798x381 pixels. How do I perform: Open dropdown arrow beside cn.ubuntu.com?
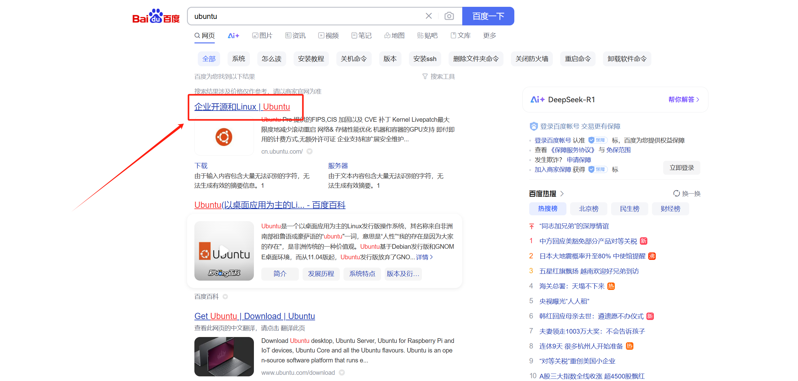(309, 151)
